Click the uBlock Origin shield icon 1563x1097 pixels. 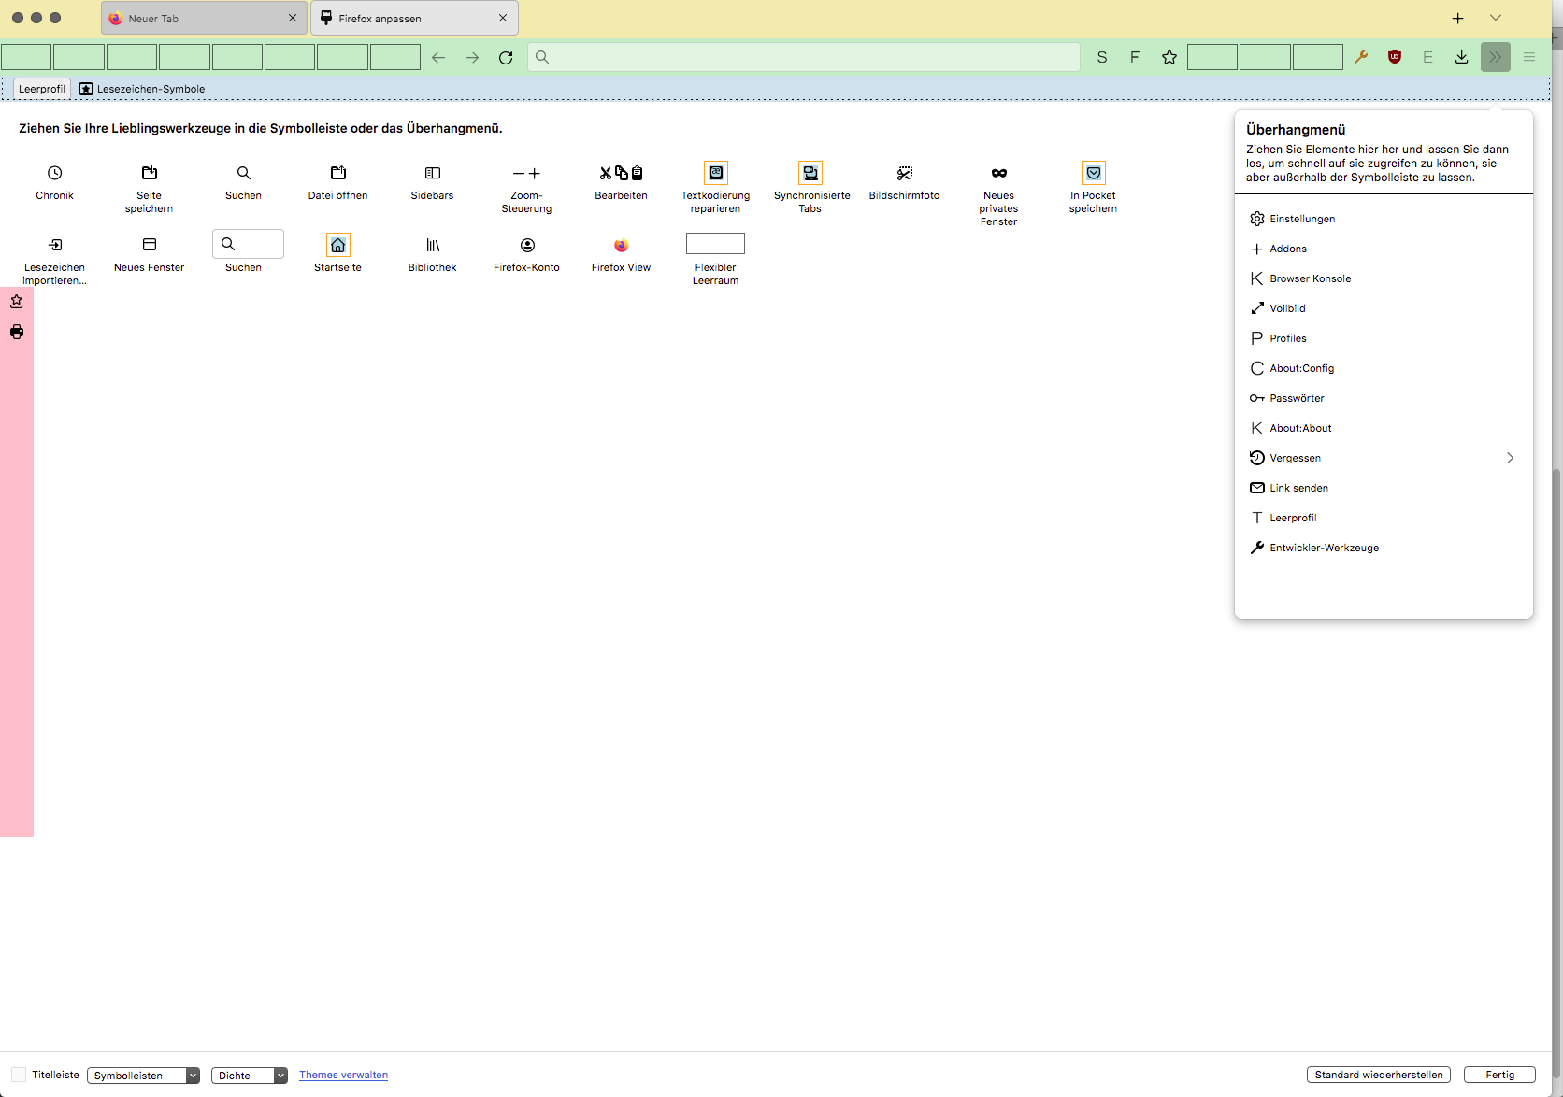[x=1394, y=57]
